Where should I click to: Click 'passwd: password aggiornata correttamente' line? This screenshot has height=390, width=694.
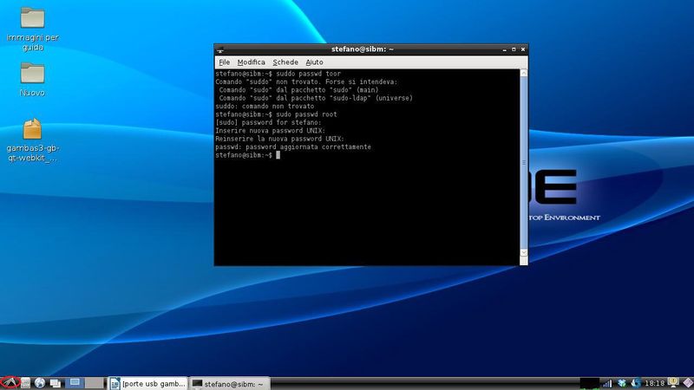pos(293,146)
